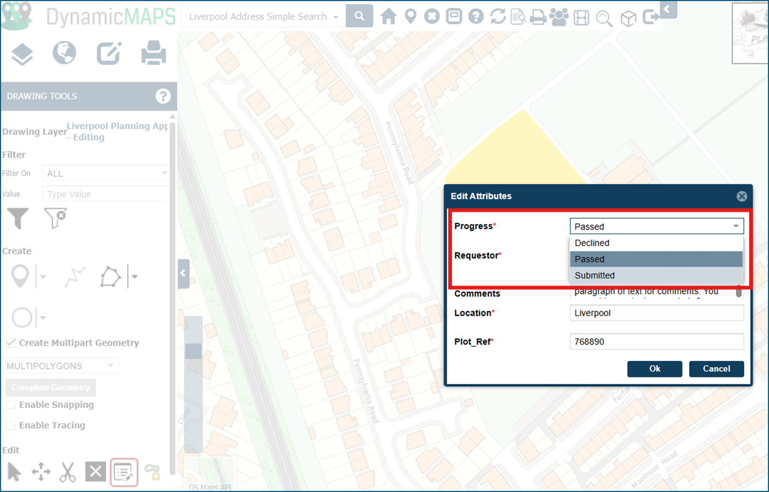Screen dimensions: 769x492
Task: Select the scissors cut geometry tool
Action: click(x=67, y=472)
